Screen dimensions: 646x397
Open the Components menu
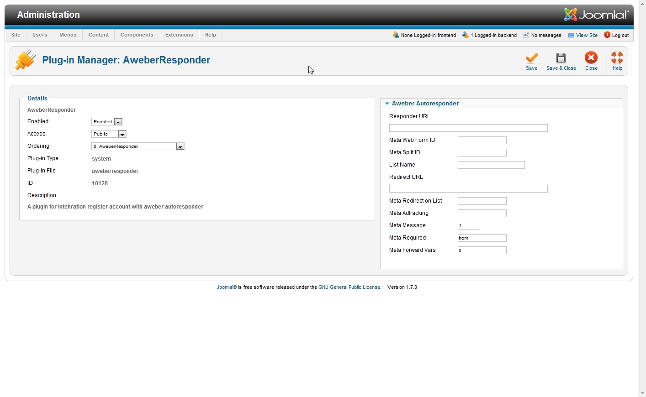tap(137, 35)
